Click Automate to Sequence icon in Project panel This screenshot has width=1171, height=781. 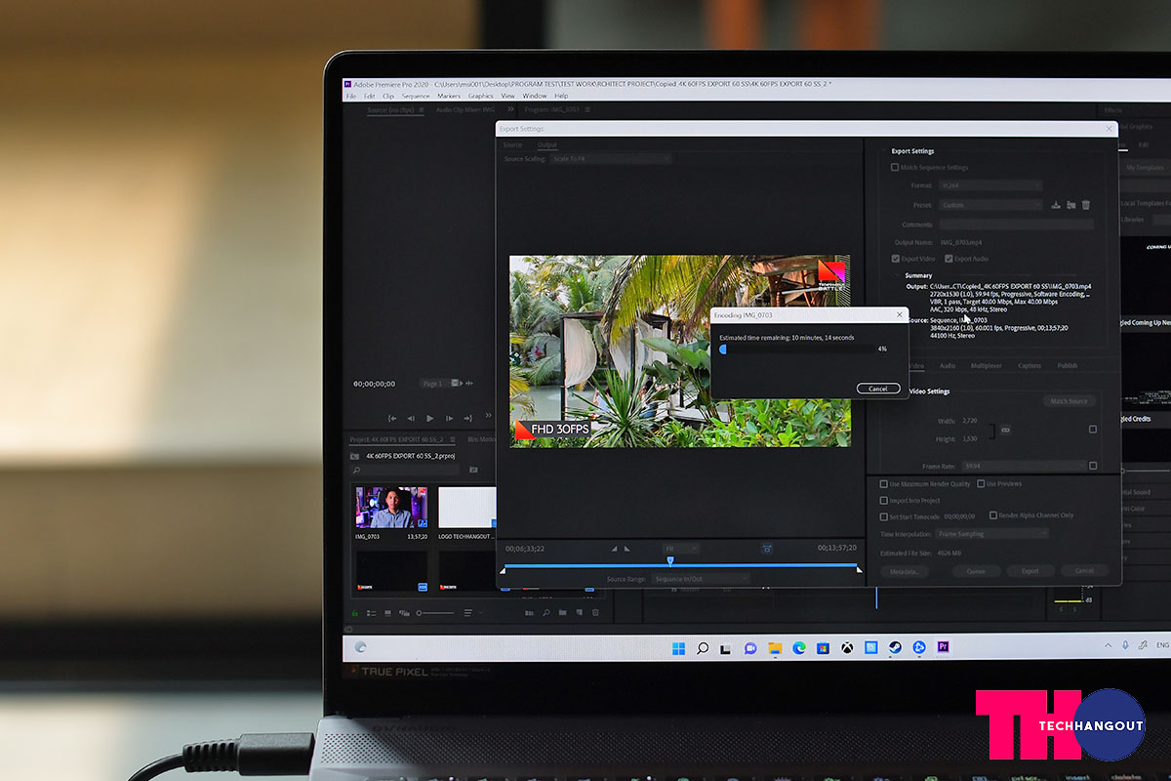tap(530, 613)
